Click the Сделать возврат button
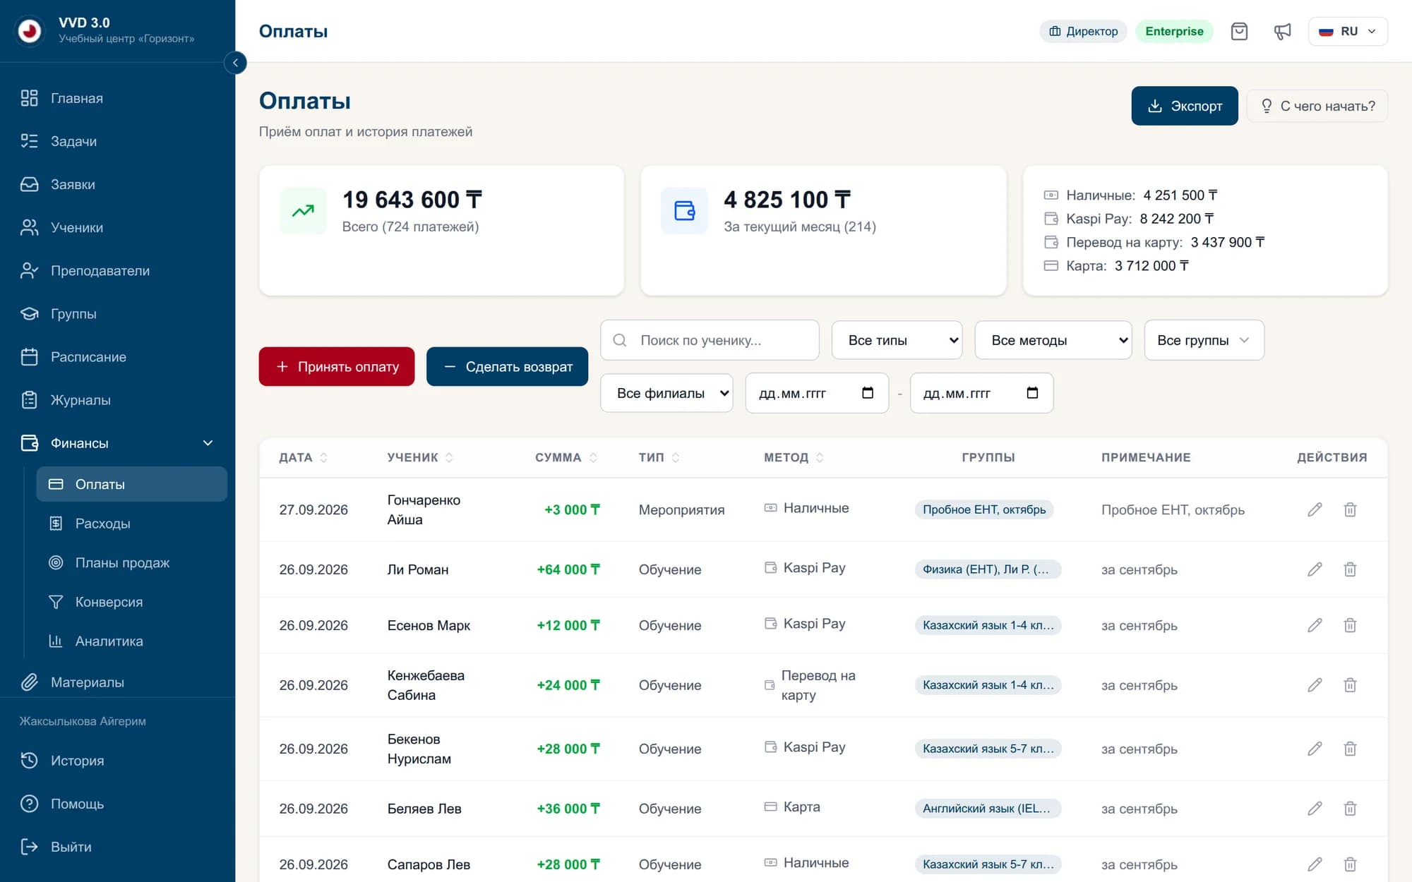The image size is (1412, 882). pos(507,366)
